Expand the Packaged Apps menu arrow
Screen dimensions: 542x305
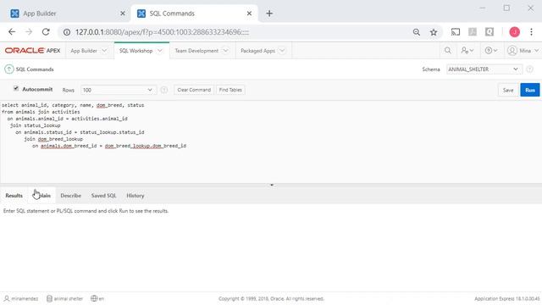(282, 51)
